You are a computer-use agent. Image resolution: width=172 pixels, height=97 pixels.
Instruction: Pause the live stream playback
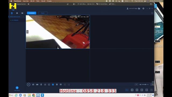28,85
